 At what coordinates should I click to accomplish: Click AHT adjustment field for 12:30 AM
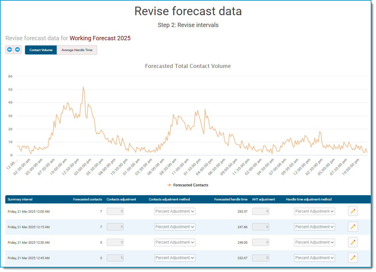[x=260, y=243]
